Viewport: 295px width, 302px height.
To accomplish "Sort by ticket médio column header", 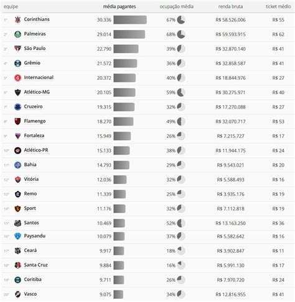I will point(278,7).
